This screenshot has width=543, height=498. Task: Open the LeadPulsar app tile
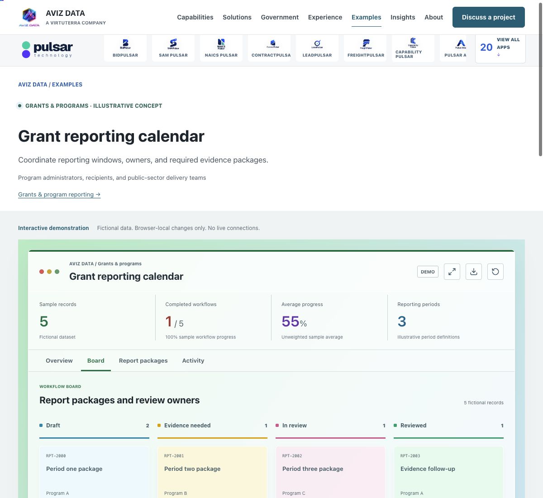pyautogui.click(x=317, y=48)
